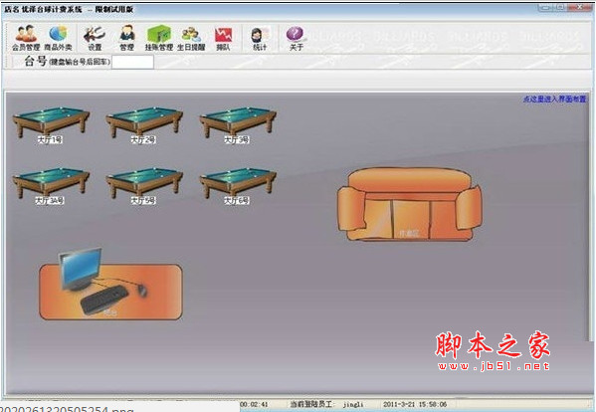Select billiard table 大厅3号
Screen dimensions: 596x412
point(238,125)
